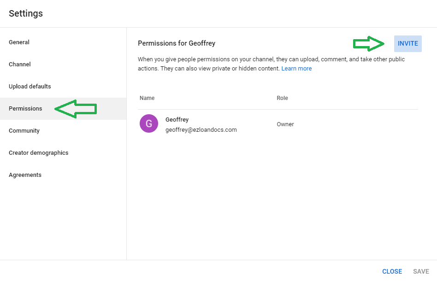Click the Settings dialog title

(x=26, y=13)
